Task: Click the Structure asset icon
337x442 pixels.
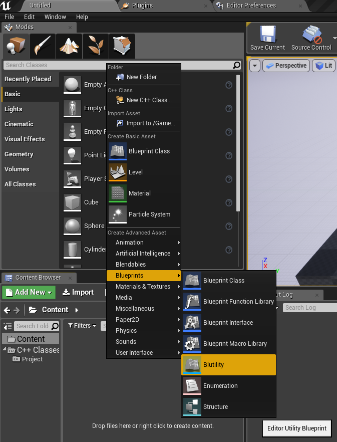Action: pos(192,407)
